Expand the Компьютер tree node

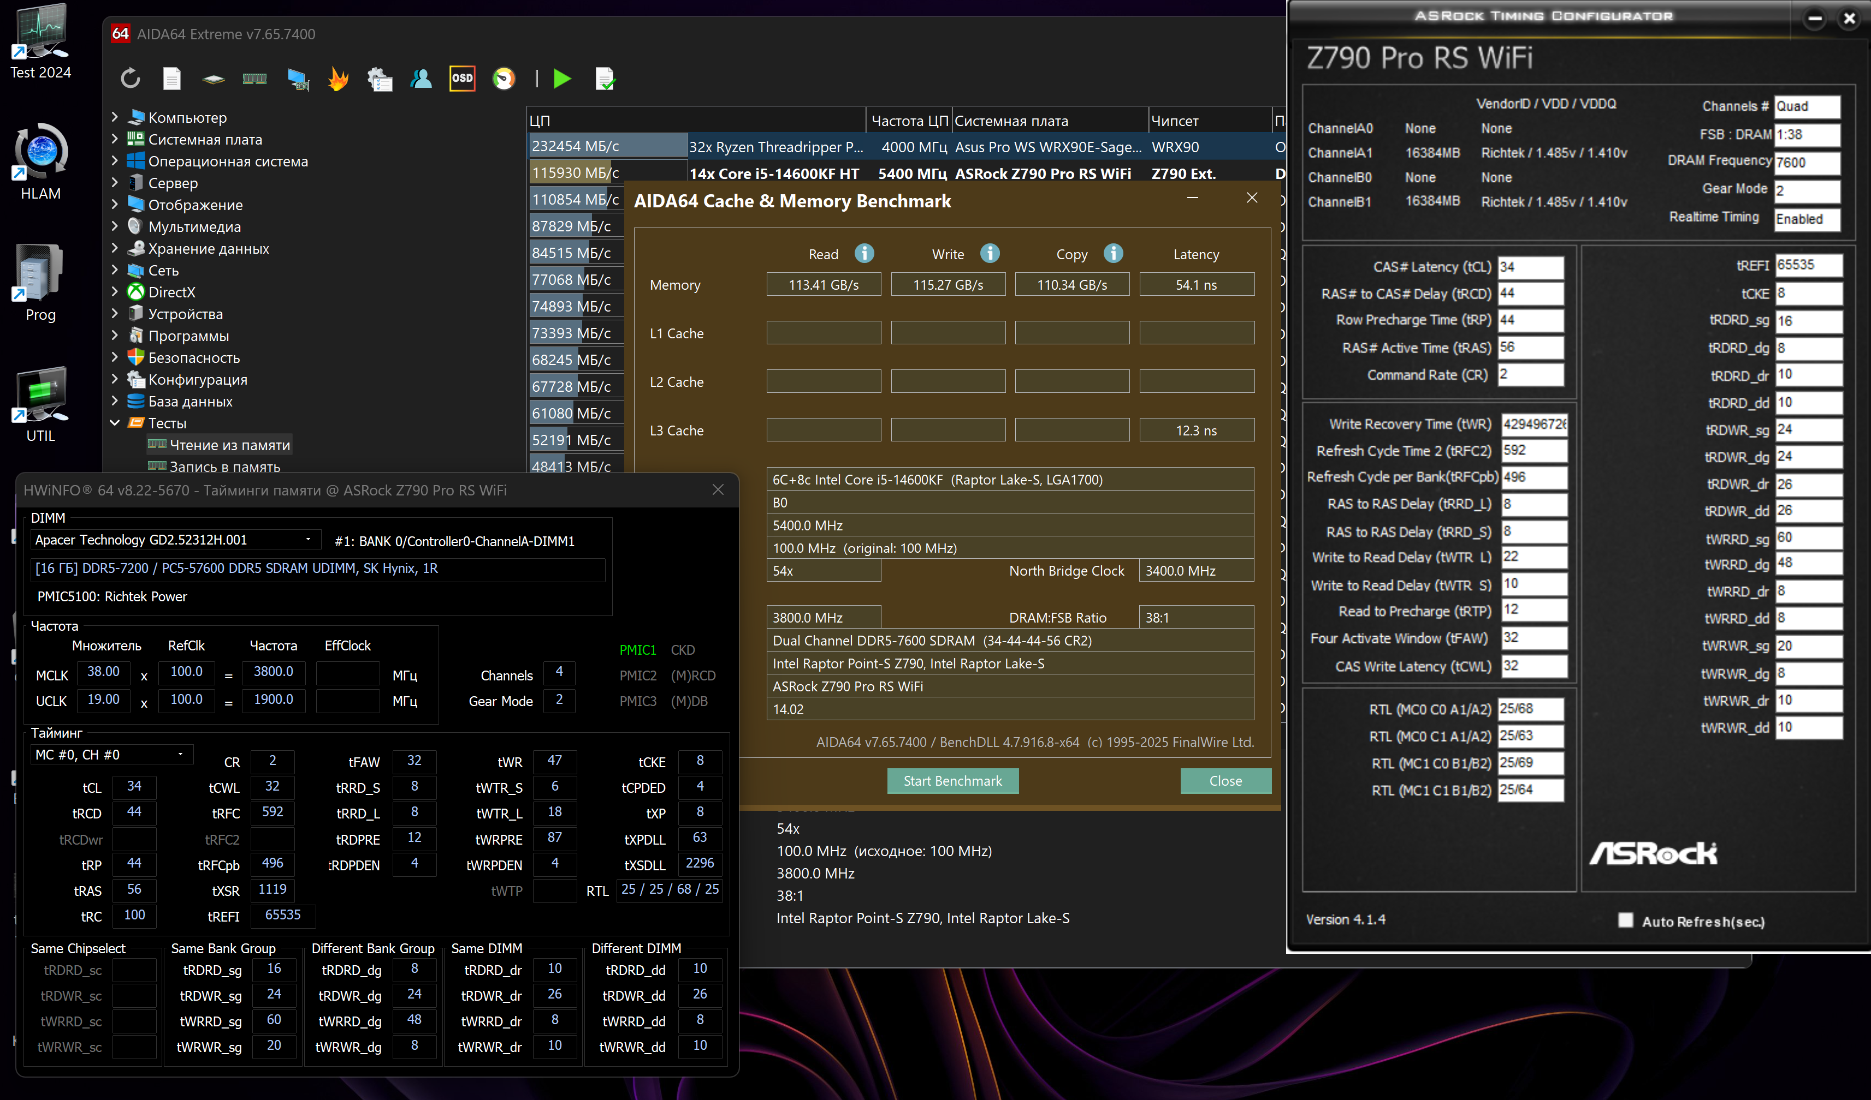[x=114, y=117]
